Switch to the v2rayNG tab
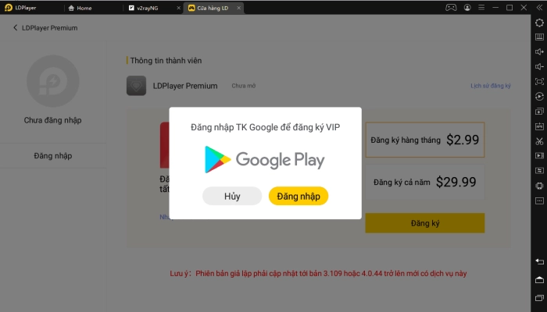This screenshot has height=312, width=547. click(x=143, y=8)
